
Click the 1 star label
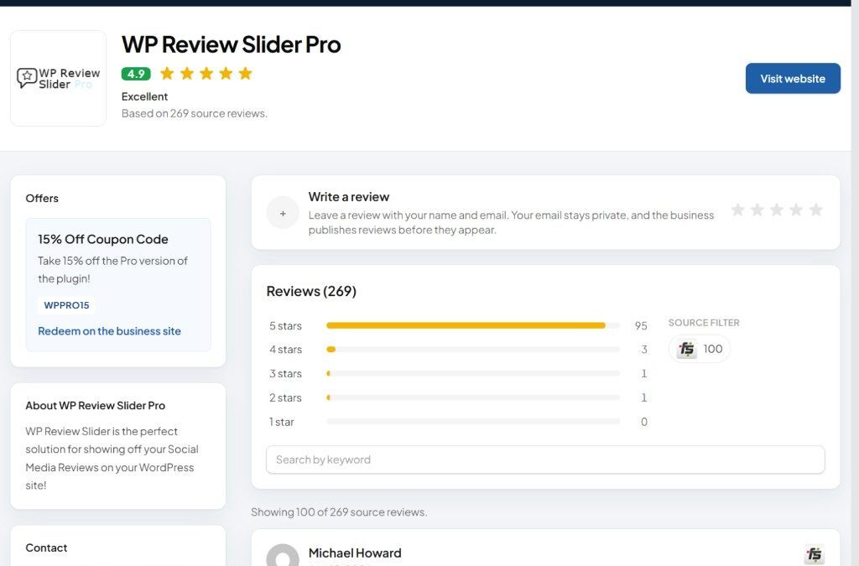click(x=282, y=422)
